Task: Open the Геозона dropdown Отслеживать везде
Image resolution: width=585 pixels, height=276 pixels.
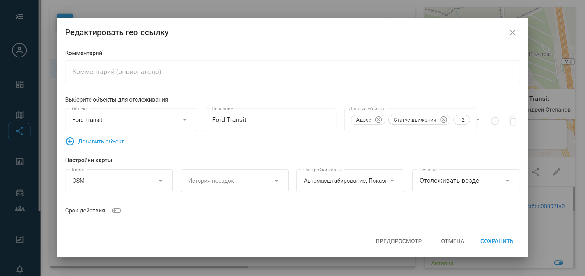Action: coord(466,181)
